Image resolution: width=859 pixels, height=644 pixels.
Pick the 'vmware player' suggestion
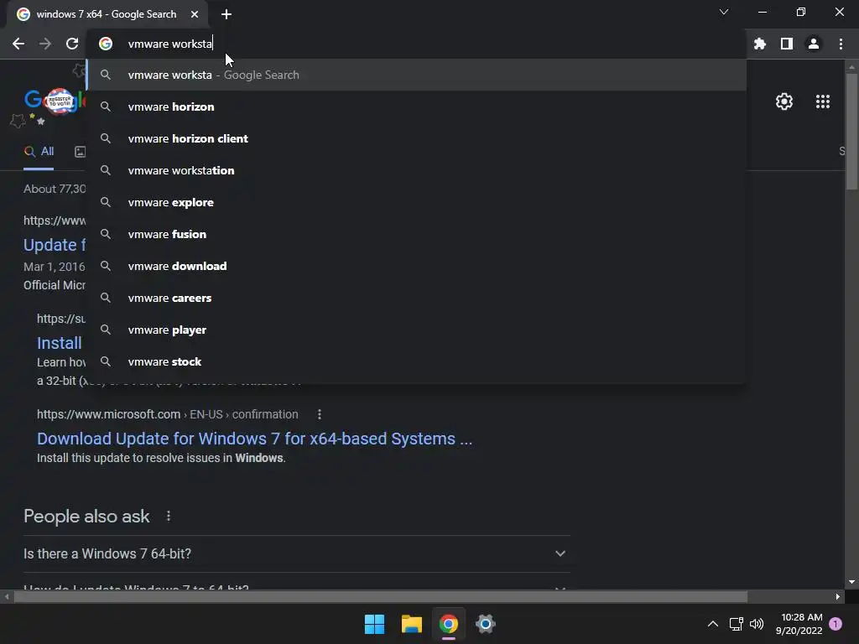(x=416, y=330)
